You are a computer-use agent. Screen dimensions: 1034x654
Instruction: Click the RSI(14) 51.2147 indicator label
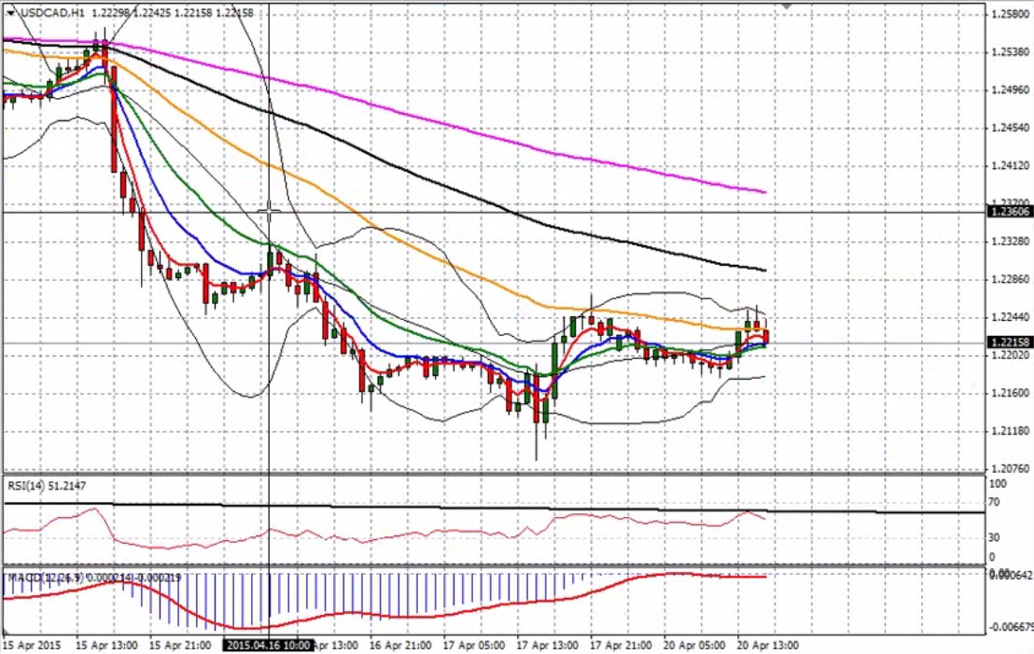point(47,486)
